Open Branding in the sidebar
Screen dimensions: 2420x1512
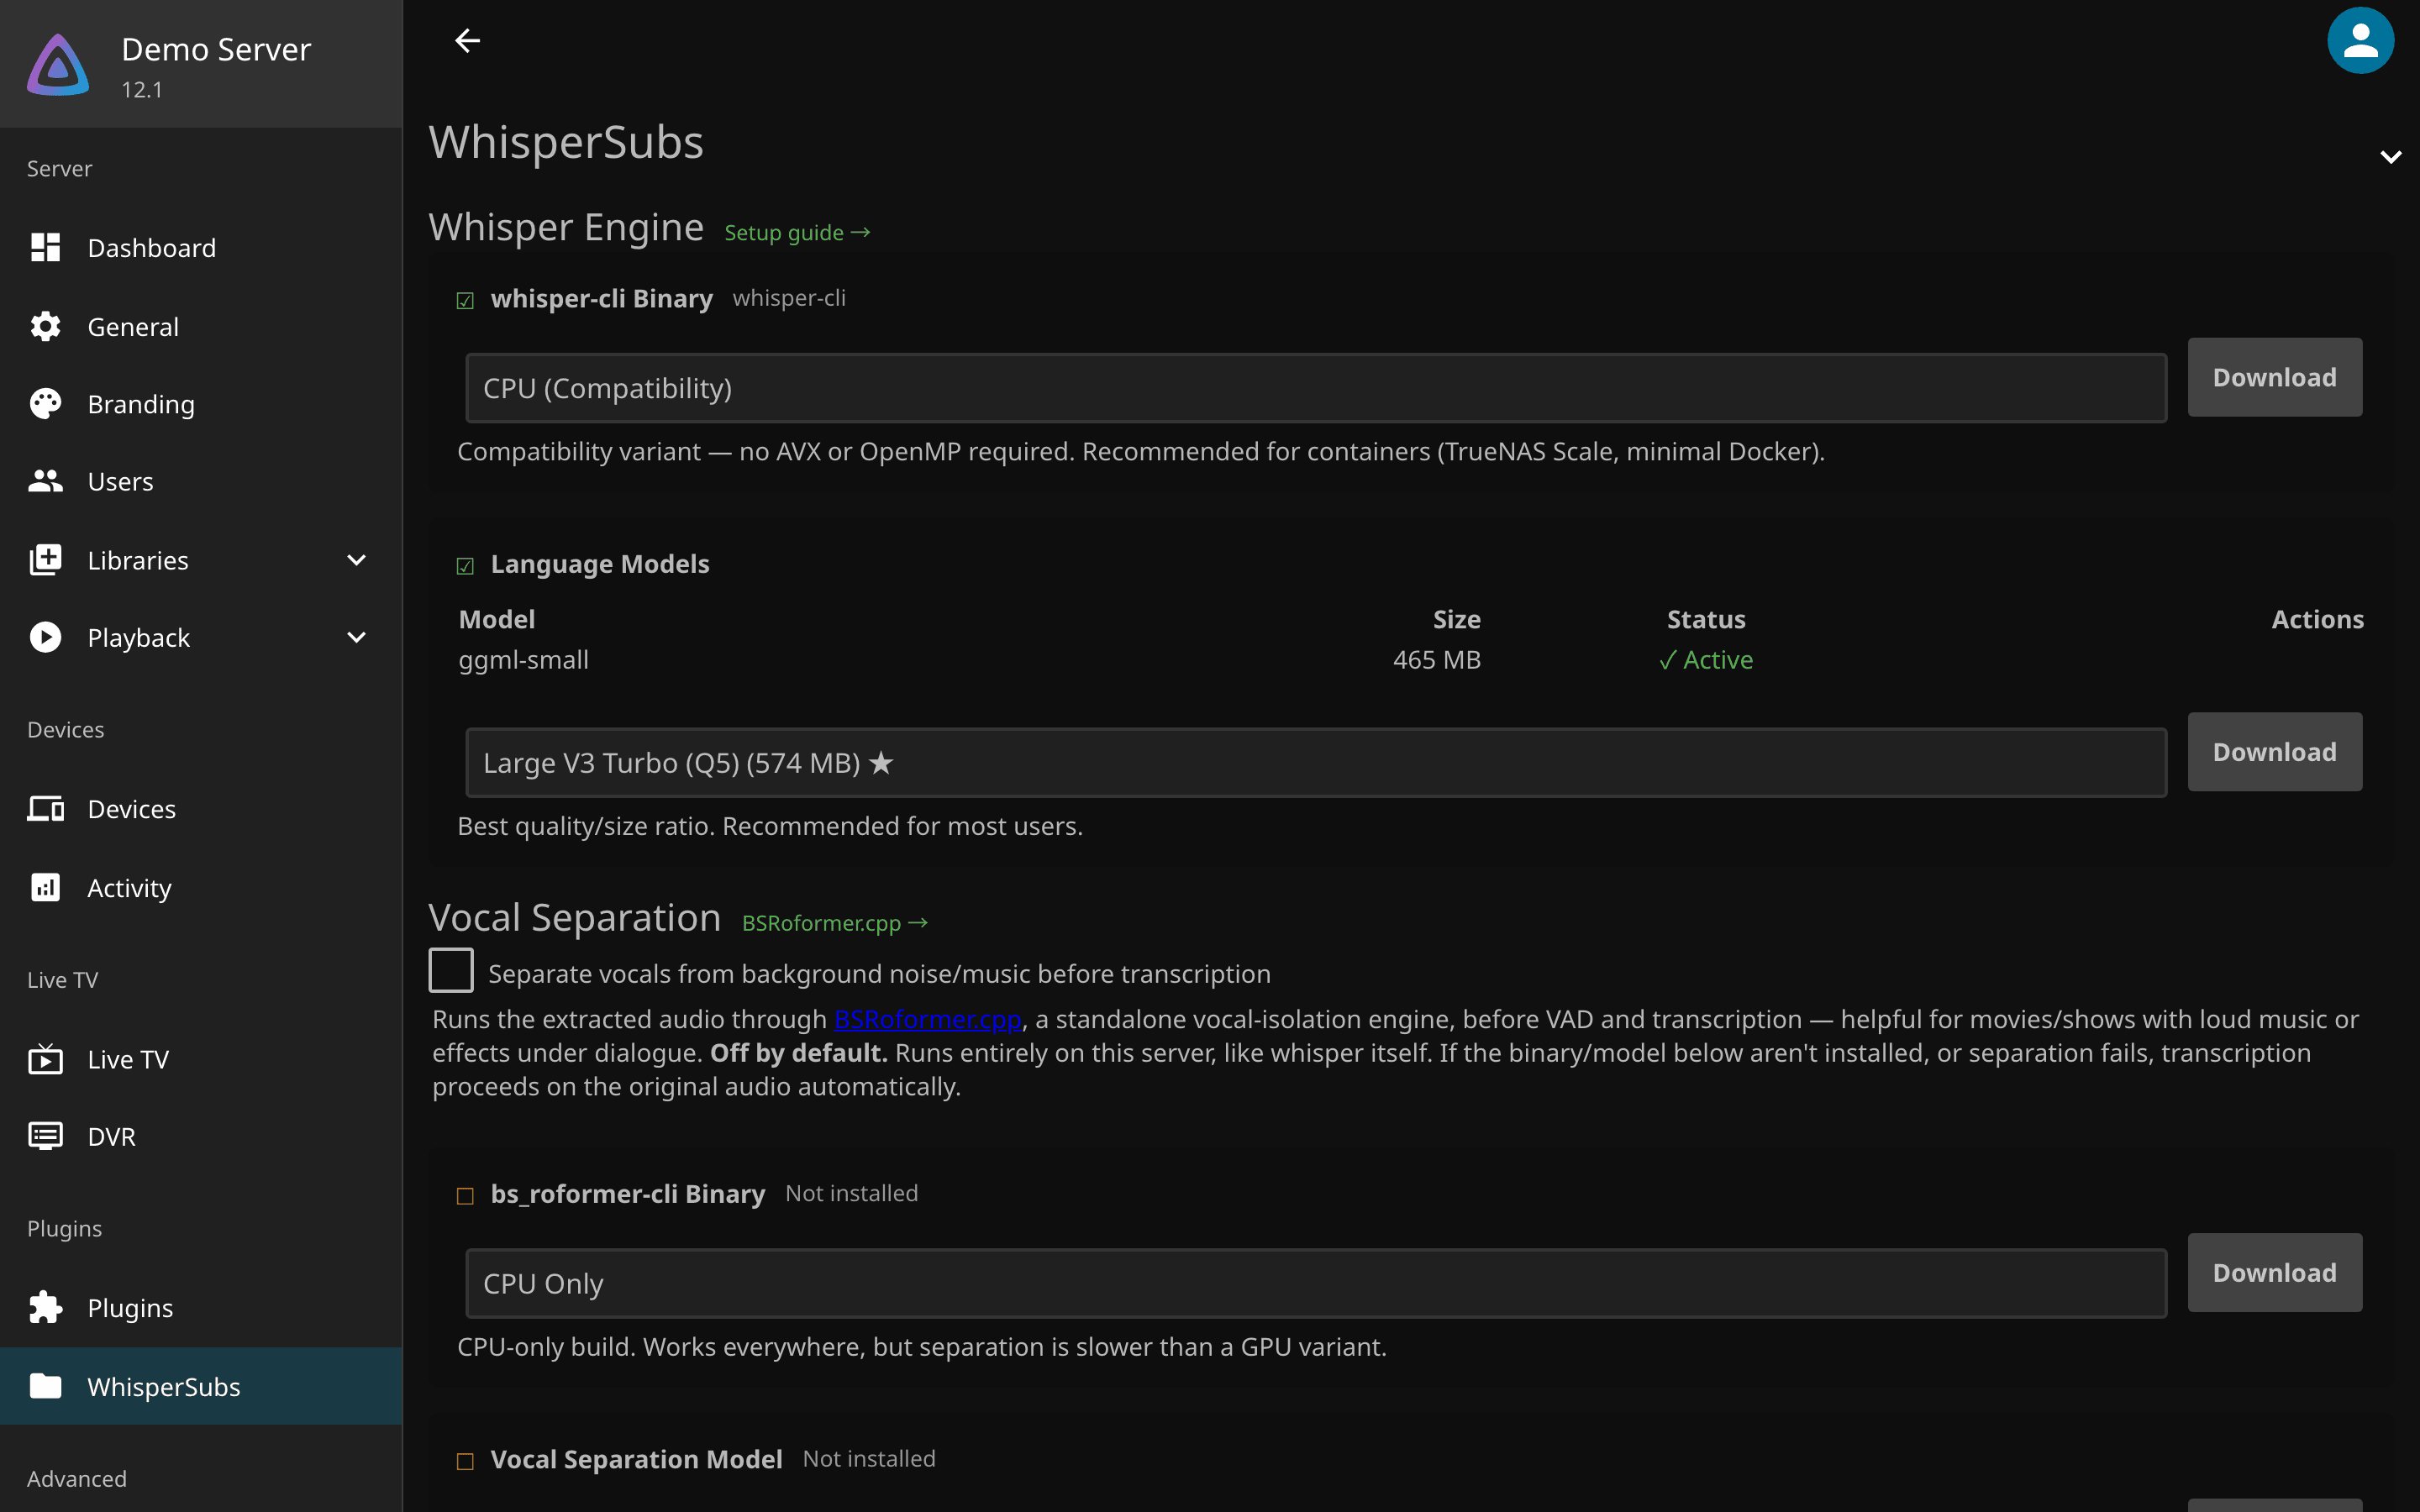click(201, 403)
